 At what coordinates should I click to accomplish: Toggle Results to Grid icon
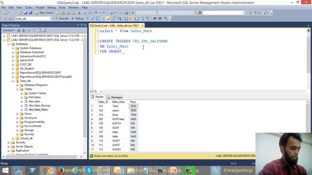coord(131,18)
